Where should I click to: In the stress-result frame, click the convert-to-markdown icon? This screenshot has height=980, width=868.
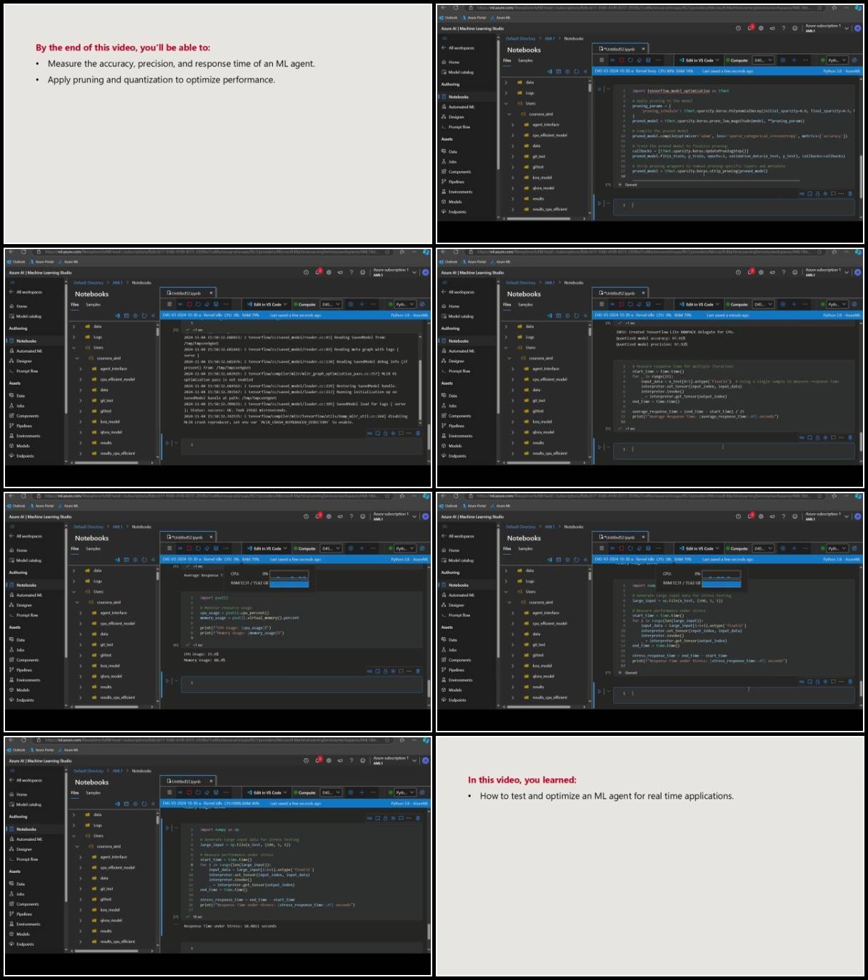pyautogui.click(x=370, y=819)
